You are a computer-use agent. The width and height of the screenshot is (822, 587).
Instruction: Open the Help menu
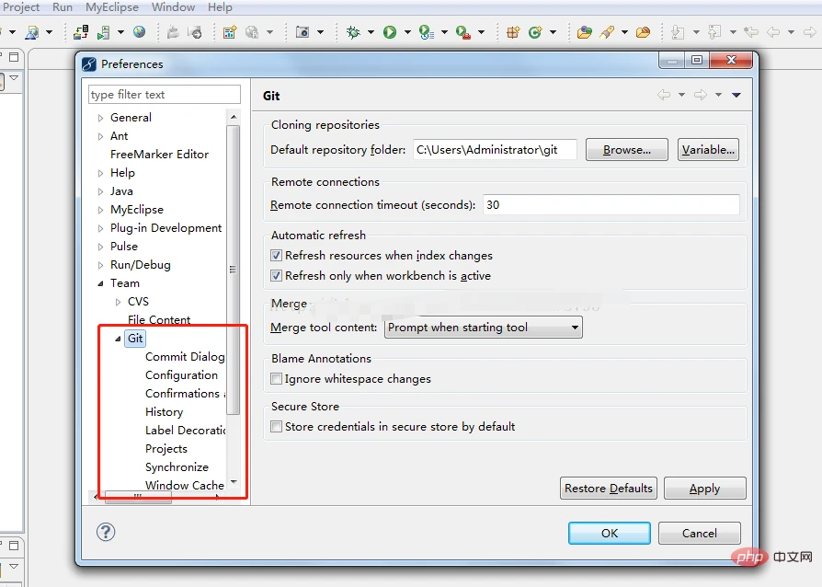[220, 7]
